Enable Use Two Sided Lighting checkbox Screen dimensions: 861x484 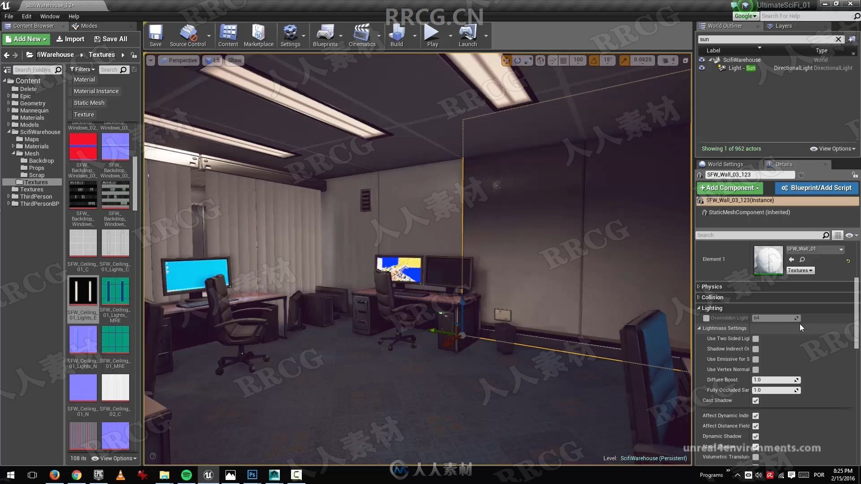click(756, 338)
